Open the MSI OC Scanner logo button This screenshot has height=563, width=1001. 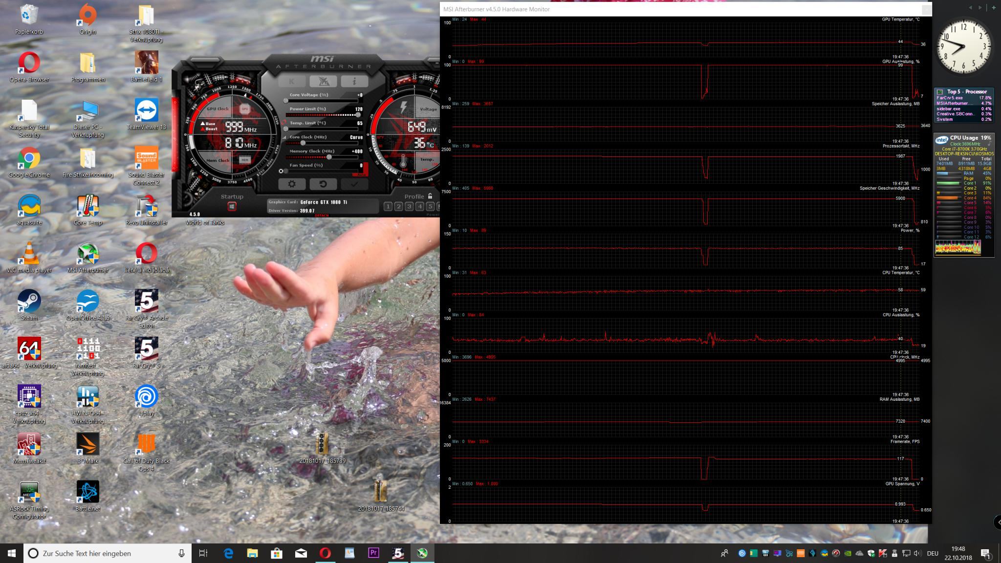(x=323, y=82)
